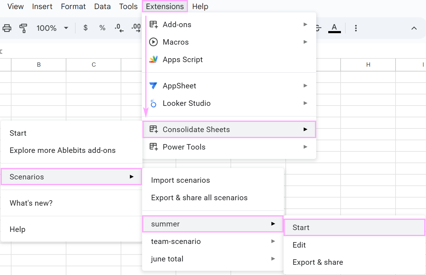Select the team-scenario entry
Image resolution: width=426 pixels, height=275 pixels.
pos(213,241)
